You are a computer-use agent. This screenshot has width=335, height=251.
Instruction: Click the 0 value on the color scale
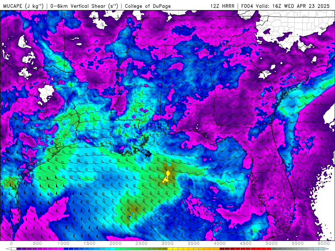[11, 243]
